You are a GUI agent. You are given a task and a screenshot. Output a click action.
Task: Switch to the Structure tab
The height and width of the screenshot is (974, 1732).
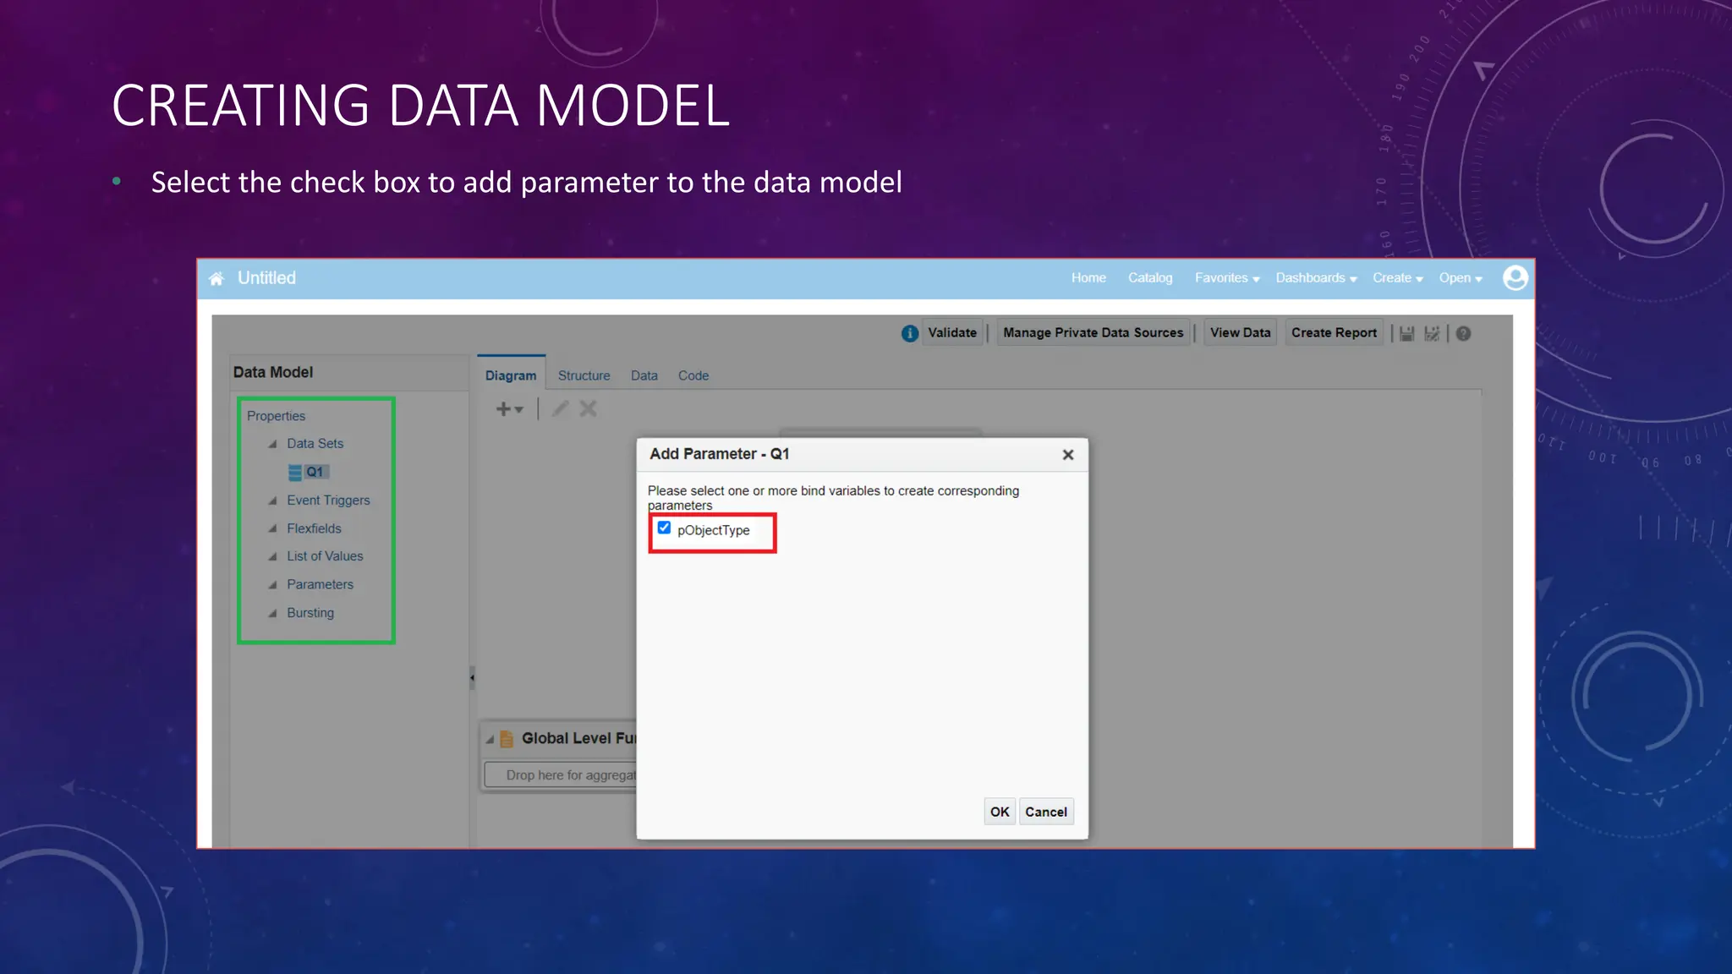pos(584,375)
